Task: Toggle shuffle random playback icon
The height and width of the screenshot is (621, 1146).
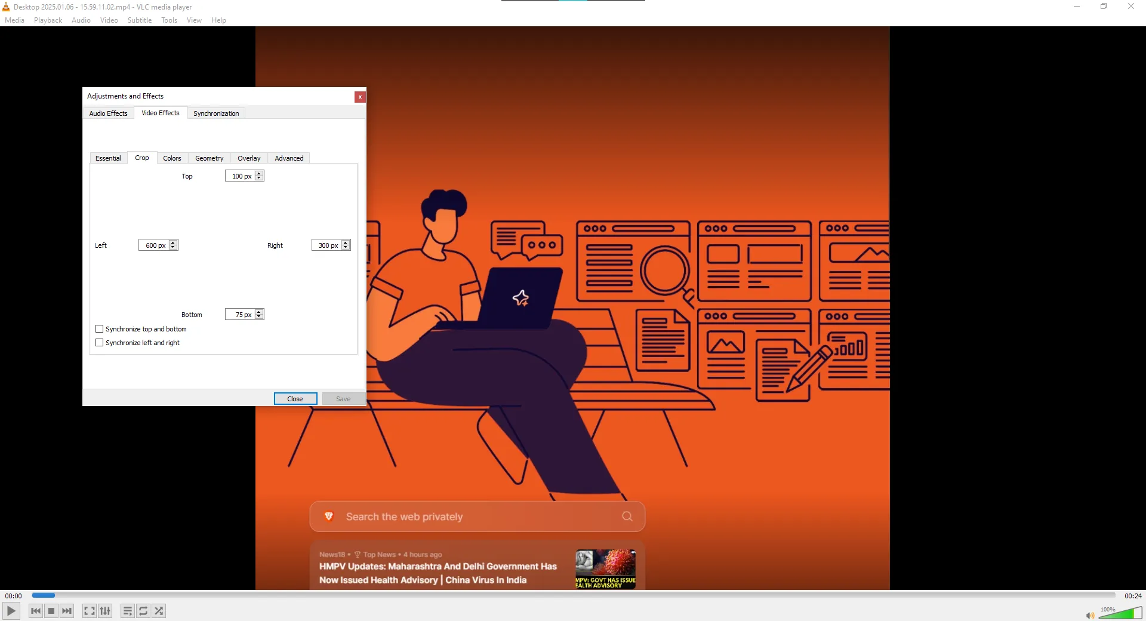Action: tap(159, 611)
